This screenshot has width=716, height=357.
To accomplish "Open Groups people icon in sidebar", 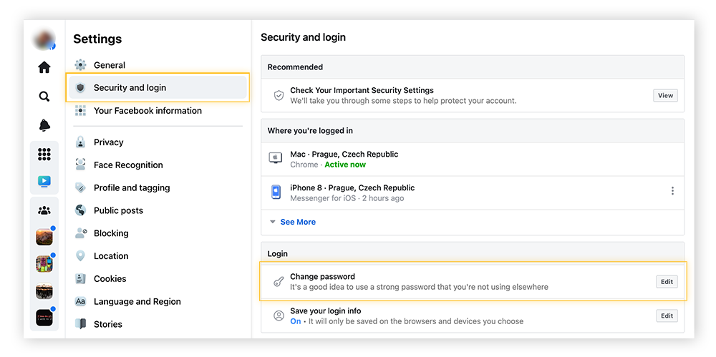I will pyautogui.click(x=44, y=210).
